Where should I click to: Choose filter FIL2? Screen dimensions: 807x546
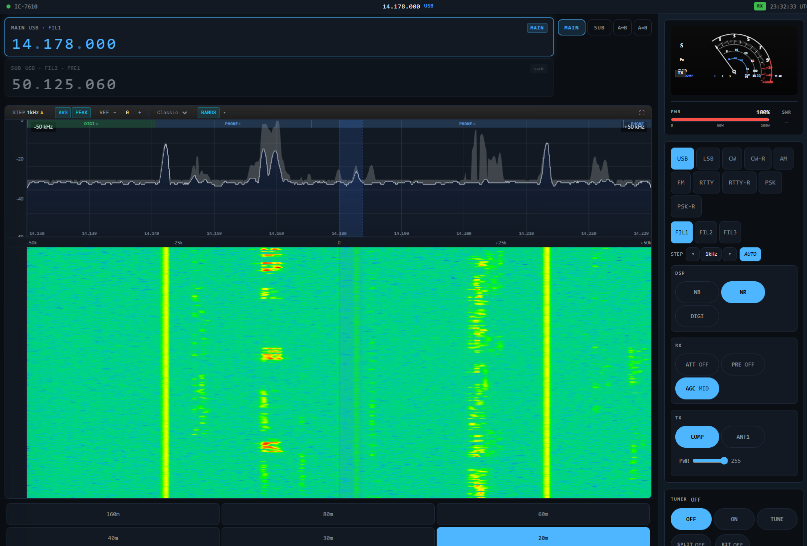click(x=706, y=232)
